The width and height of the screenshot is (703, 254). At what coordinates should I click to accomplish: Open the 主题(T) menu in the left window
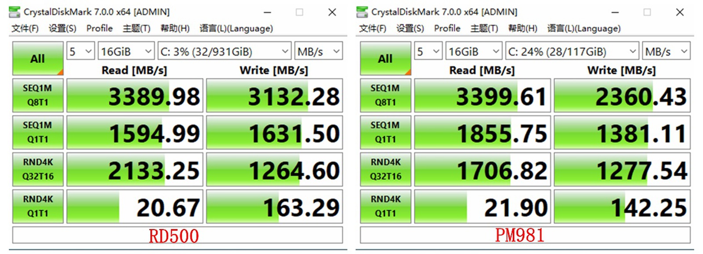pyautogui.click(x=136, y=29)
